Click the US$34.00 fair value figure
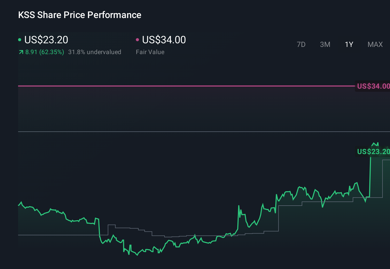This screenshot has width=390, height=269. (164, 40)
